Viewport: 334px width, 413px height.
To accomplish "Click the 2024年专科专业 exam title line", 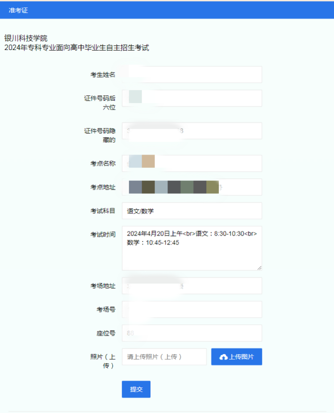I will pos(77,48).
